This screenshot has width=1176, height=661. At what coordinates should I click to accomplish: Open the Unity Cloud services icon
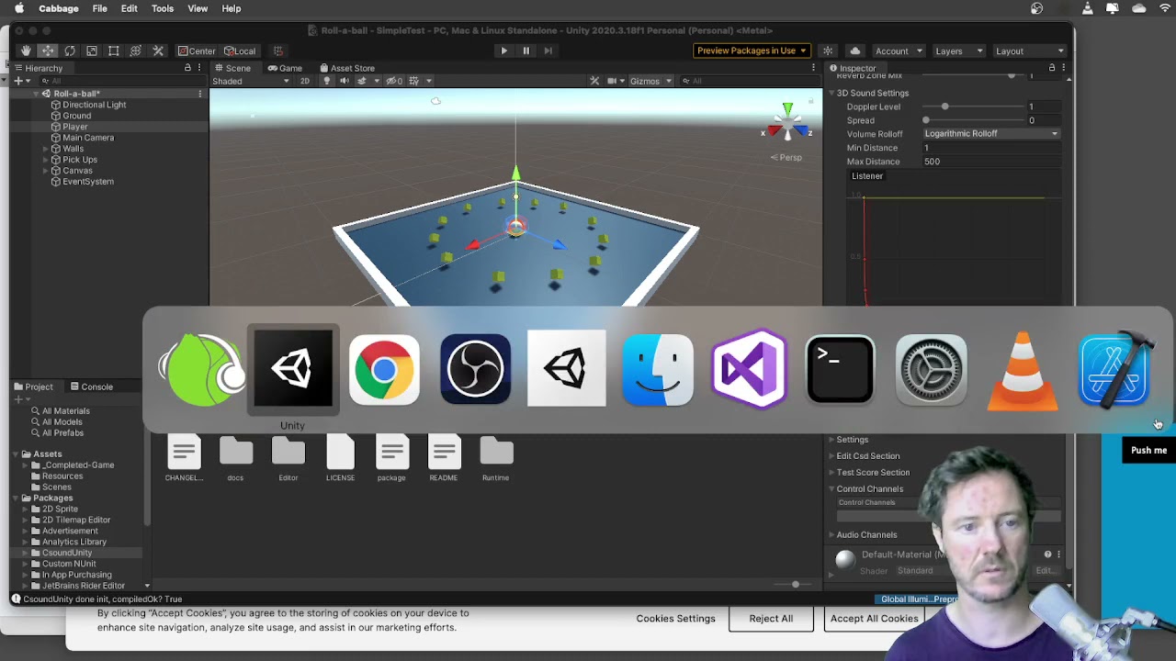(855, 50)
